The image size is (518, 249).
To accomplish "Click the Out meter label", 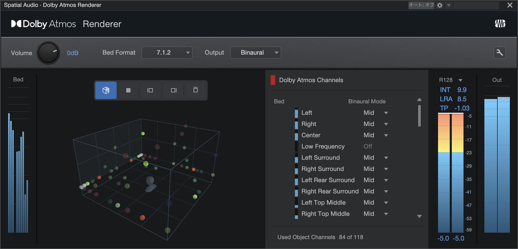I will point(497,80).
